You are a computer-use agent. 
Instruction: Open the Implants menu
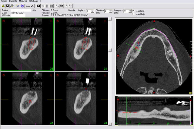[13, 1]
